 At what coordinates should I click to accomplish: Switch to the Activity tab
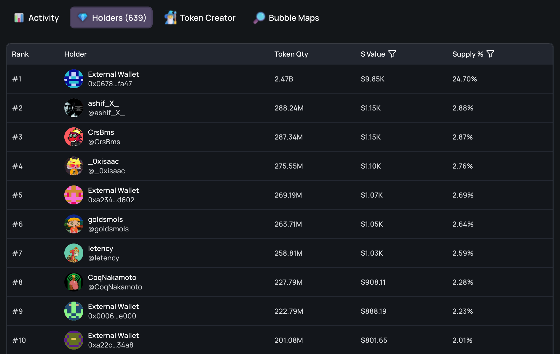[37, 18]
